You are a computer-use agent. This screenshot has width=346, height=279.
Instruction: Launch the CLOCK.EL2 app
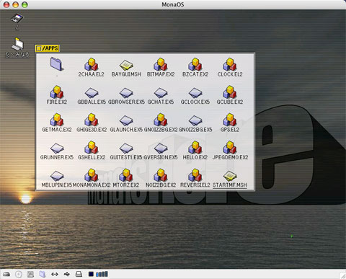pos(230,64)
